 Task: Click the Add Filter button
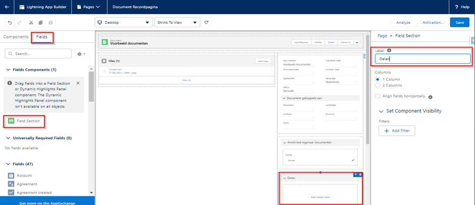(x=397, y=131)
